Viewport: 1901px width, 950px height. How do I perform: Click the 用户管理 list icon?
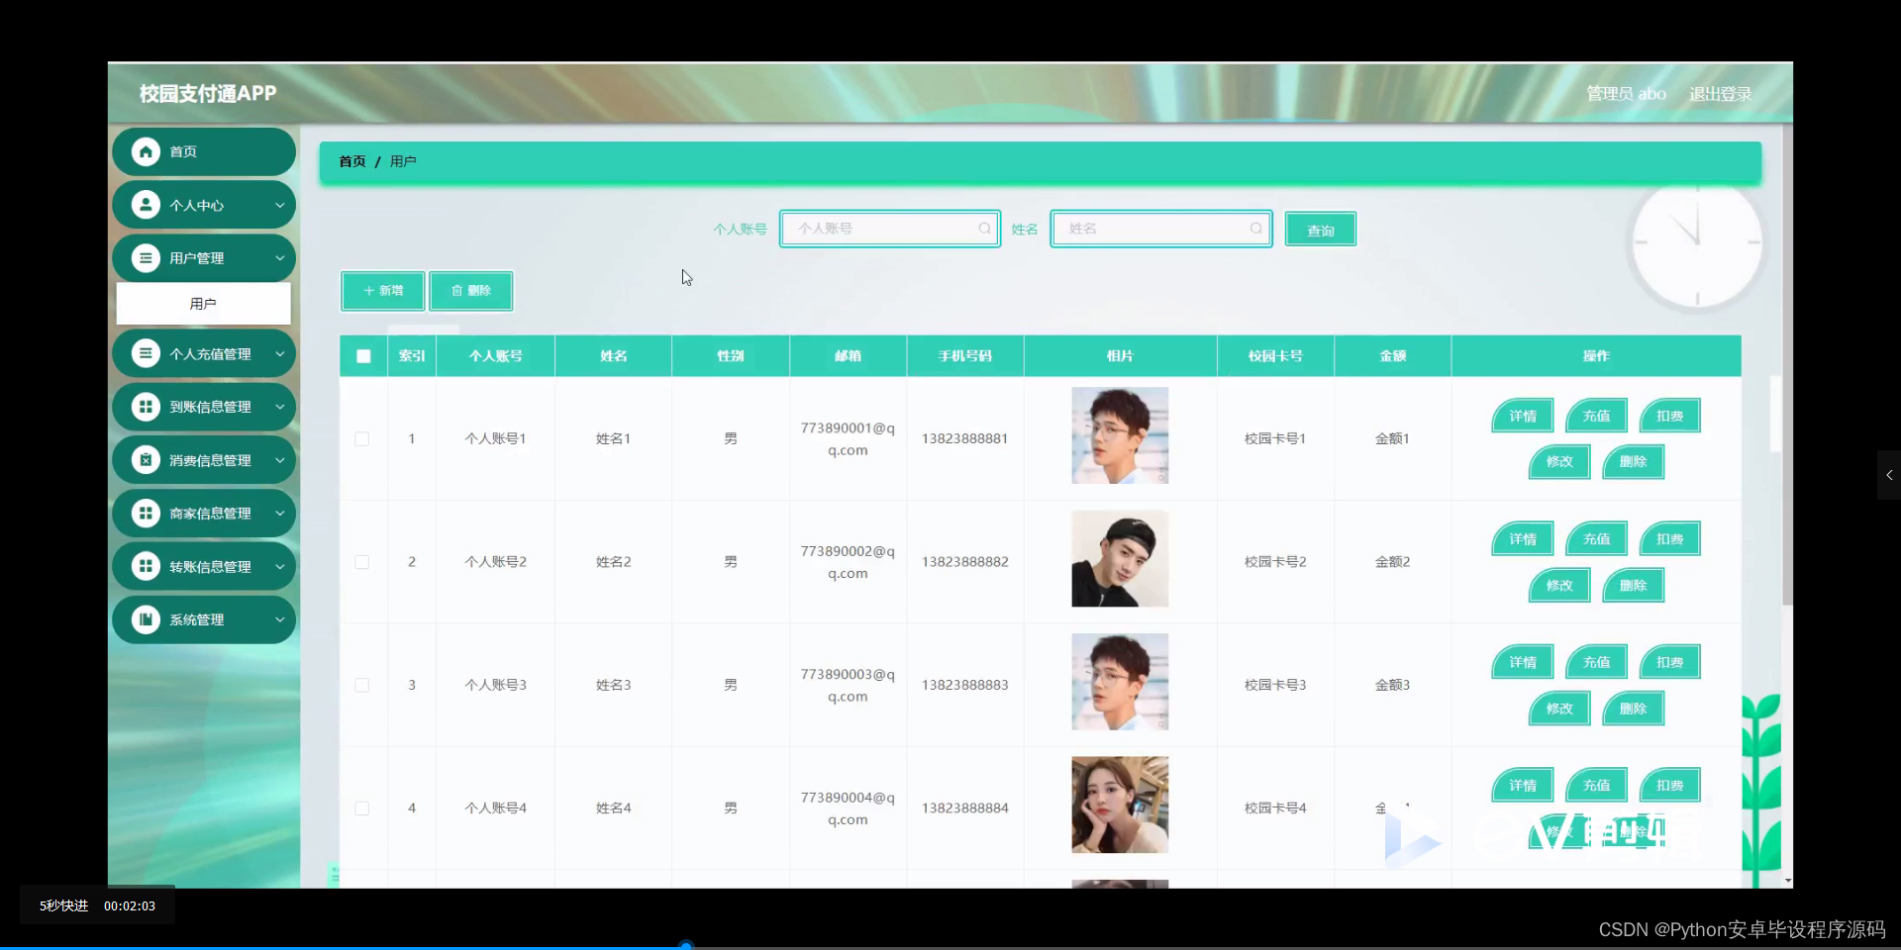(146, 257)
